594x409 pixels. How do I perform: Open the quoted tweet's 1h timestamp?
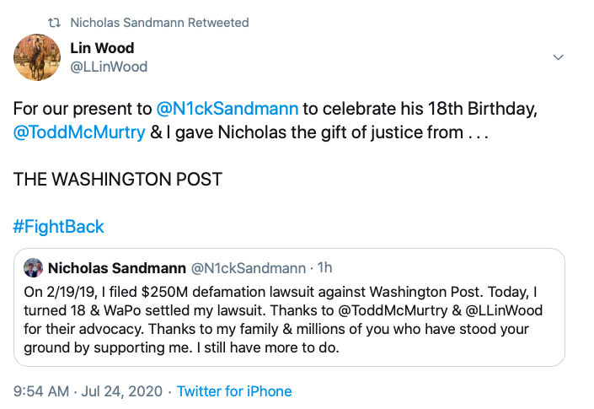pyautogui.click(x=324, y=268)
